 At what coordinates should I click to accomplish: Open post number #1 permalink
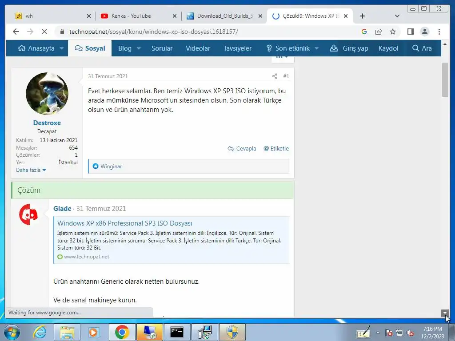(286, 76)
